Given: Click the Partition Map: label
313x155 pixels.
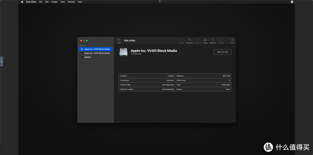Looking at the screenshot, I should [125, 85].
